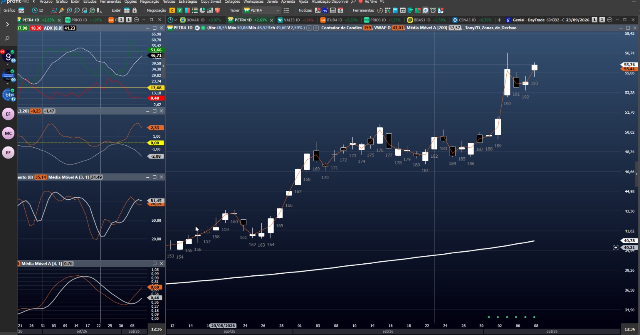Open the Estudos menu
This screenshot has width=640, height=335.
[x=90, y=2]
